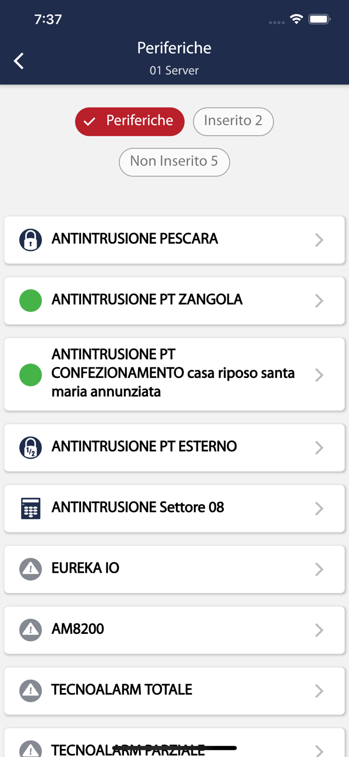Click the warning triangle icon for EUREKA IO
349x757 pixels.
(x=30, y=569)
